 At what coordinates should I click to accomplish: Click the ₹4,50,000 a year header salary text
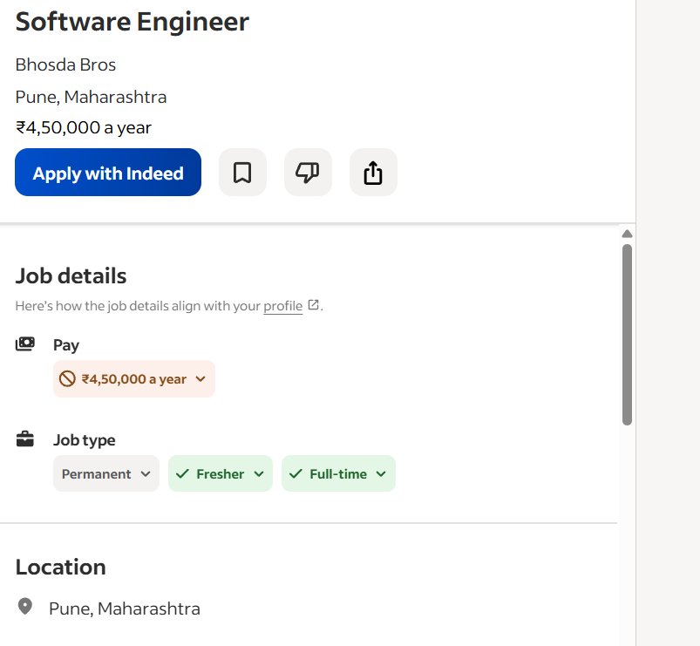tap(84, 127)
